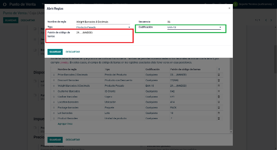Delete the Location barcodes rule
Screen dimensions: 277x150
(x=219, y=102)
